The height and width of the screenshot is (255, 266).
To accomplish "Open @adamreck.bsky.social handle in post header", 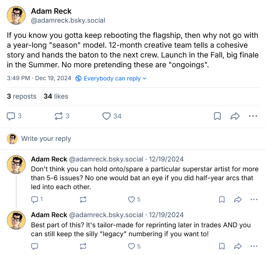I will pos(68,21).
